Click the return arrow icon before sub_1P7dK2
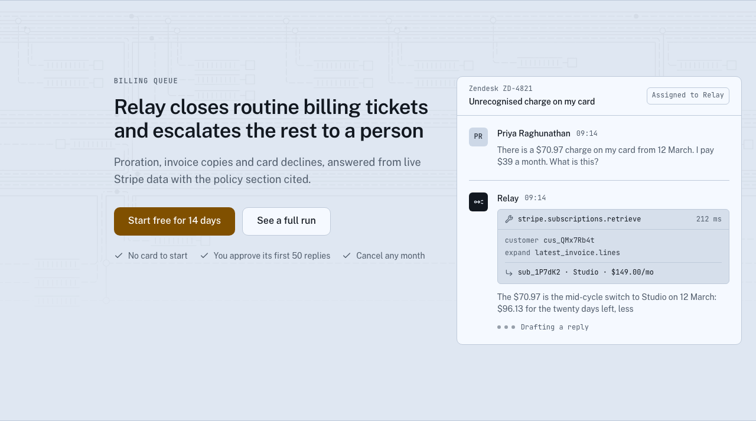Screen dimensions: 756x421 [509, 272]
